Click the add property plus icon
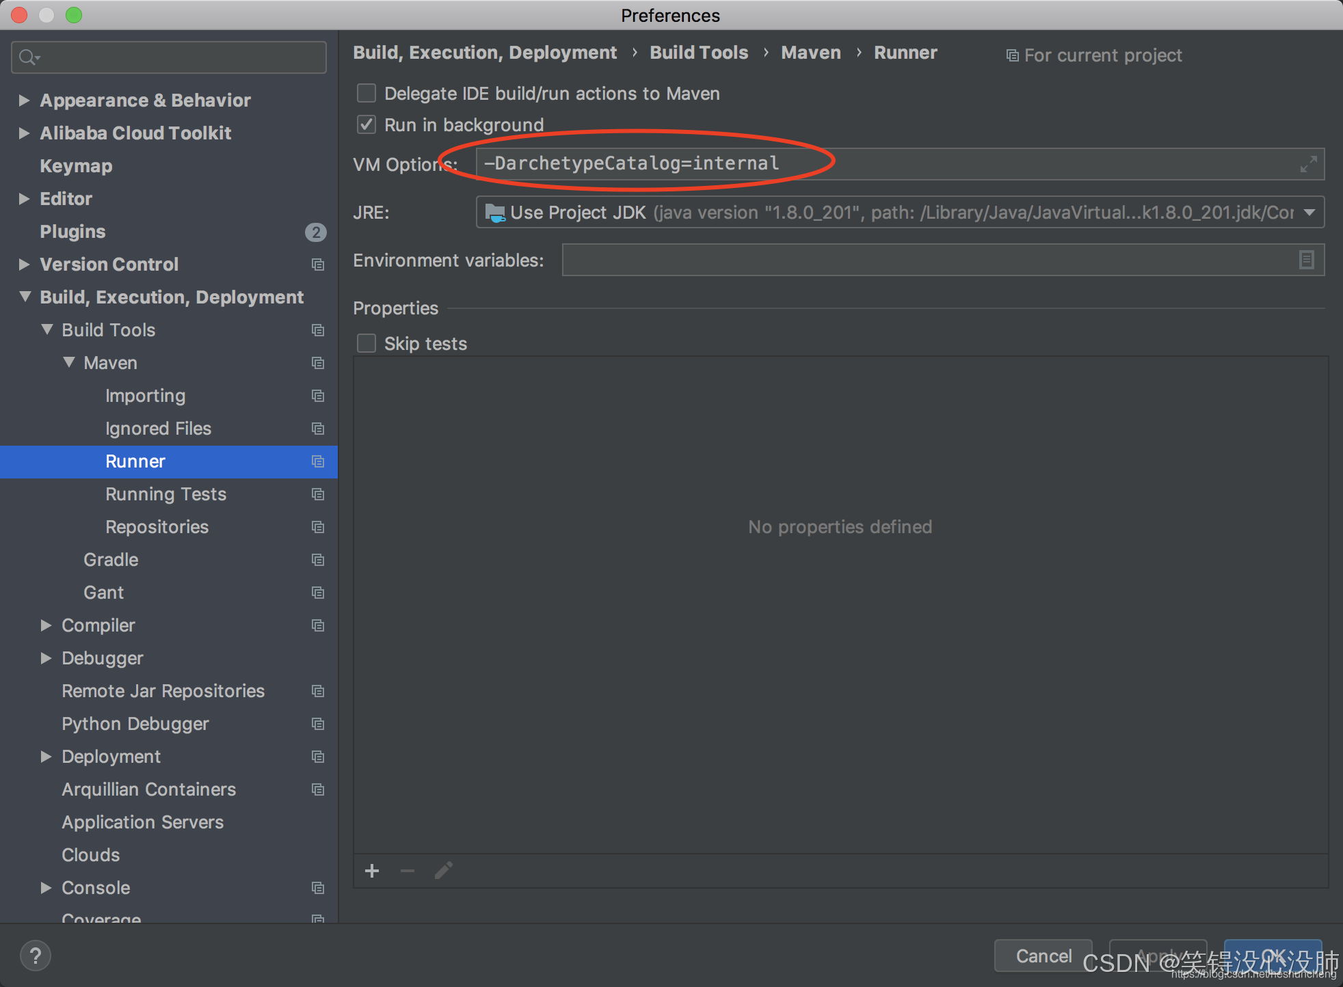This screenshot has height=987, width=1343. pyautogui.click(x=372, y=871)
